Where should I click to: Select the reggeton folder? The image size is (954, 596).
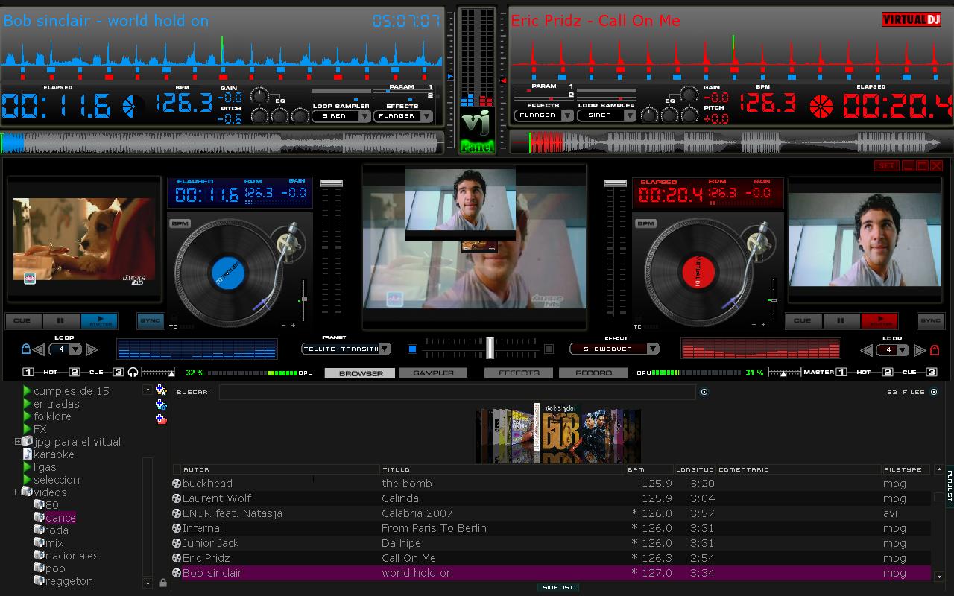pos(69,581)
